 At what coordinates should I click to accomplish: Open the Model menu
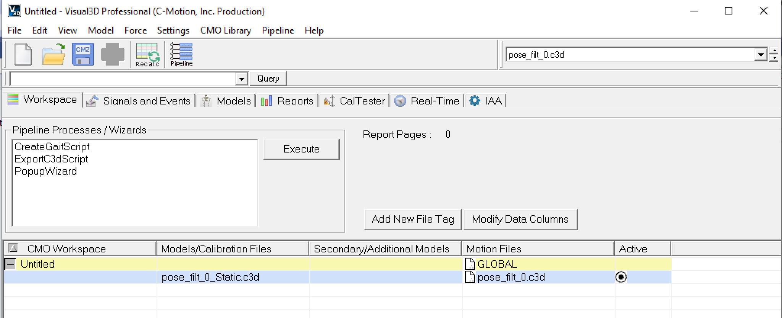pos(101,31)
